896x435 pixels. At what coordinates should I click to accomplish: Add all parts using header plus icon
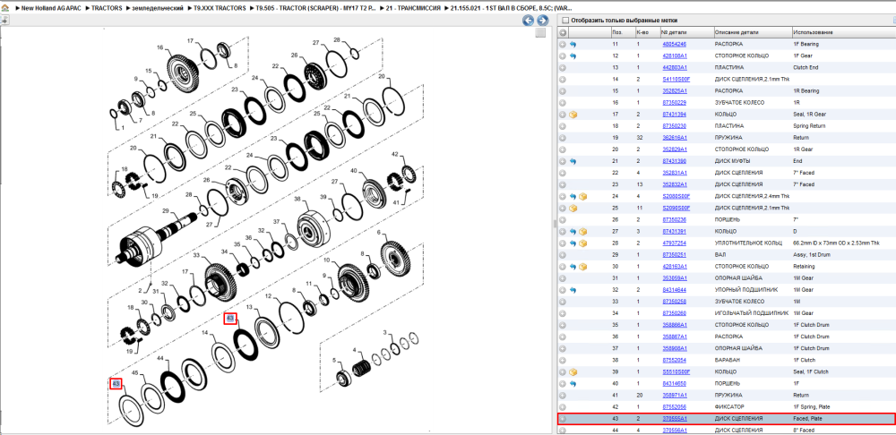pyautogui.click(x=563, y=32)
